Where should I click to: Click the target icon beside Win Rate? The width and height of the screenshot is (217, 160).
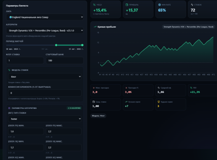tap(159, 5)
